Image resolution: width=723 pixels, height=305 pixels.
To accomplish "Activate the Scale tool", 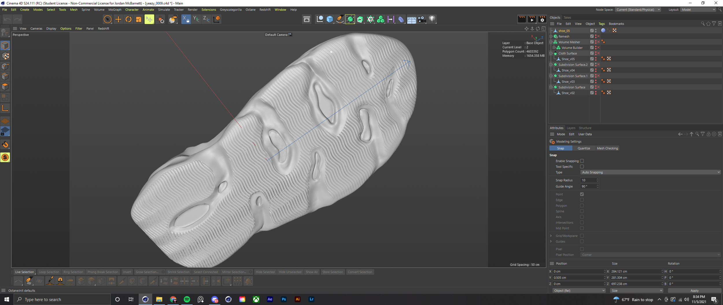I will [139, 19].
